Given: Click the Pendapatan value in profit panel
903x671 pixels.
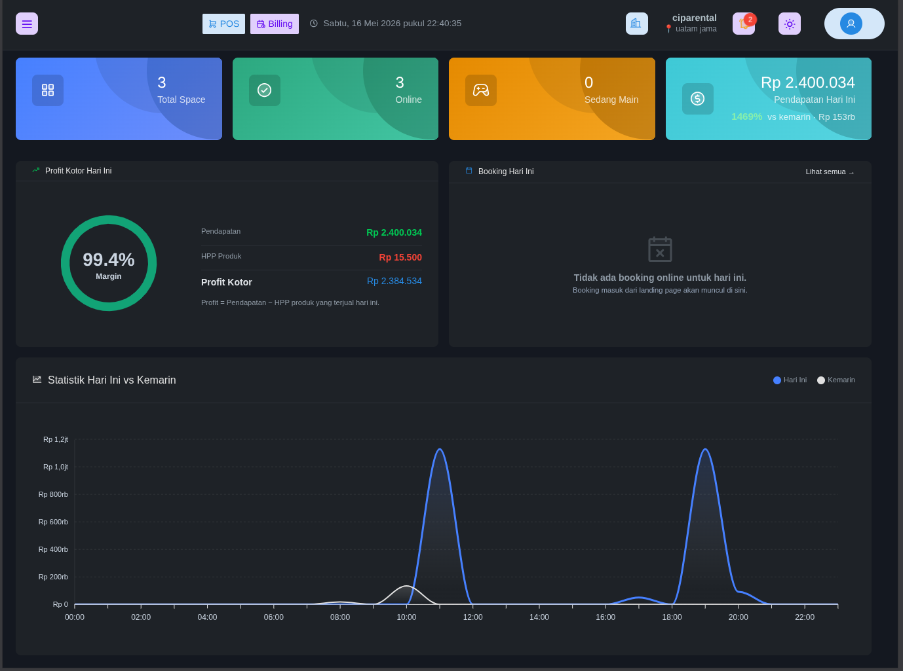Looking at the screenshot, I should coord(394,232).
